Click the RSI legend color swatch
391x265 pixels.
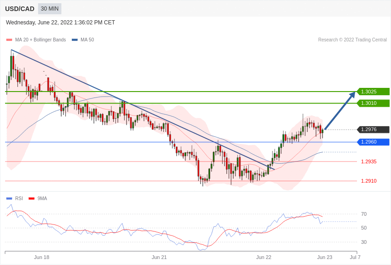(9, 198)
